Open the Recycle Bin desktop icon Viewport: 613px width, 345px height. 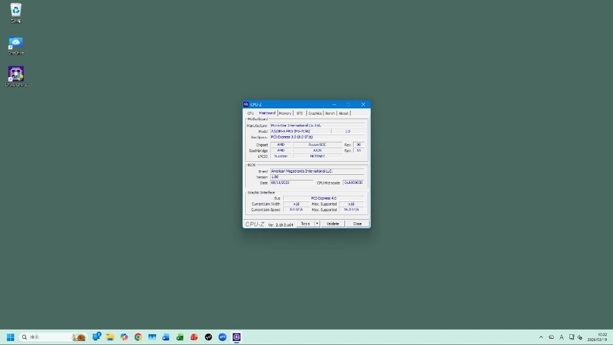pos(16,12)
